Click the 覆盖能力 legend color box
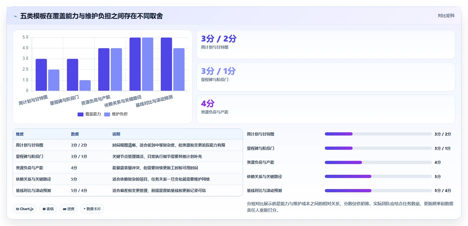 pos(80,114)
